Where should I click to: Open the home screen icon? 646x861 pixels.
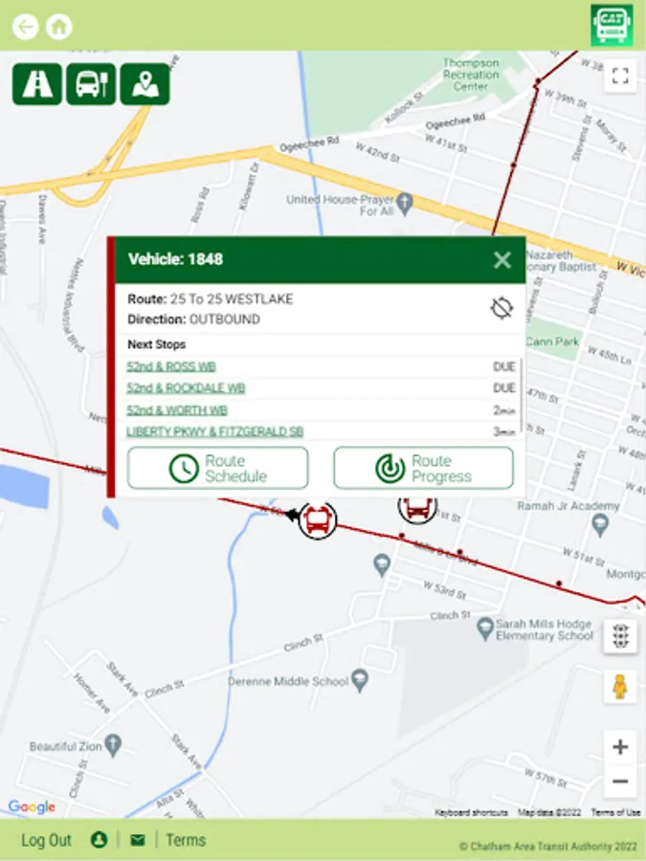(x=58, y=27)
